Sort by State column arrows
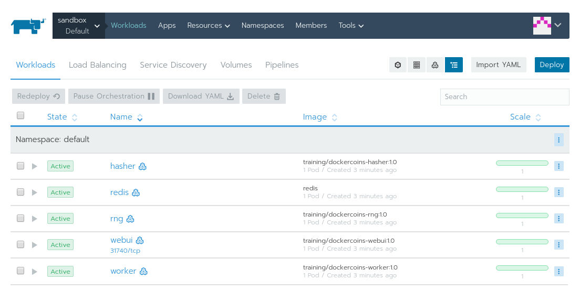The image size is (580, 291). point(75,117)
